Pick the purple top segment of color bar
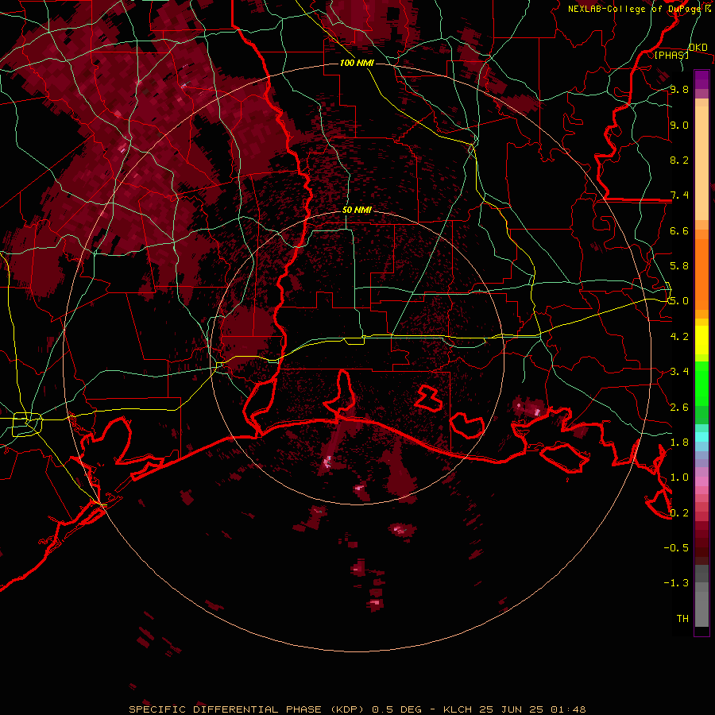 [701, 79]
